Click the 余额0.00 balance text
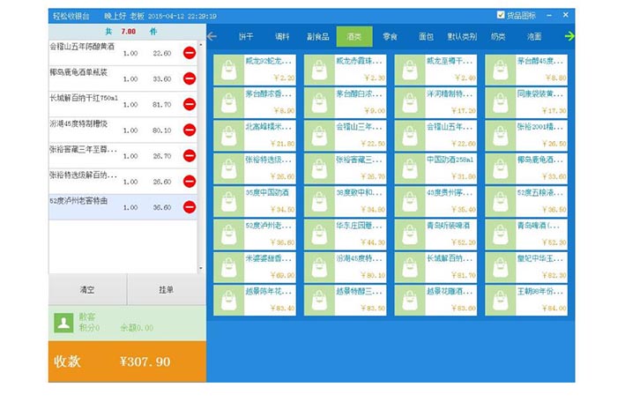This screenshot has height=417, width=625. (x=137, y=328)
